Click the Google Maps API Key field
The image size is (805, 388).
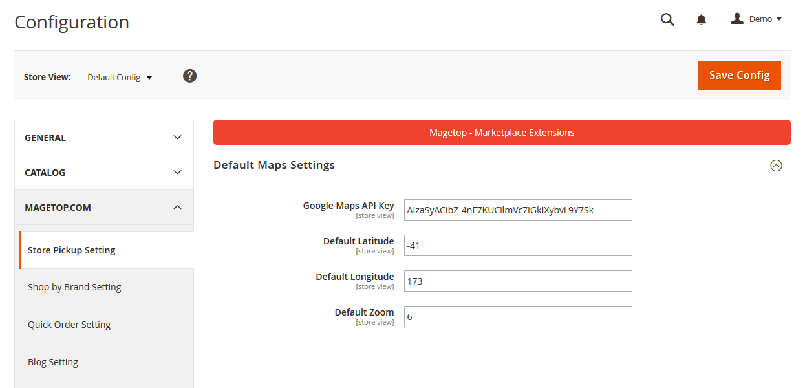(x=517, y=210)
